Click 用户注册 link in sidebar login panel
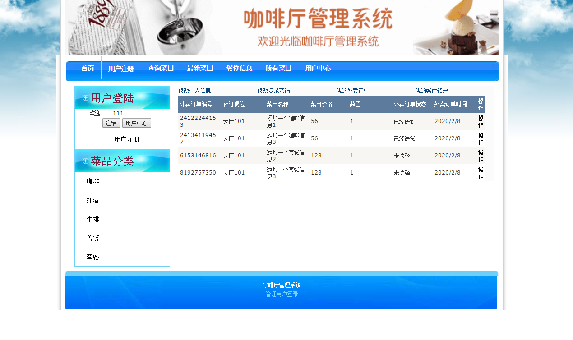The image size is (573, 340). tap(127, 140)
